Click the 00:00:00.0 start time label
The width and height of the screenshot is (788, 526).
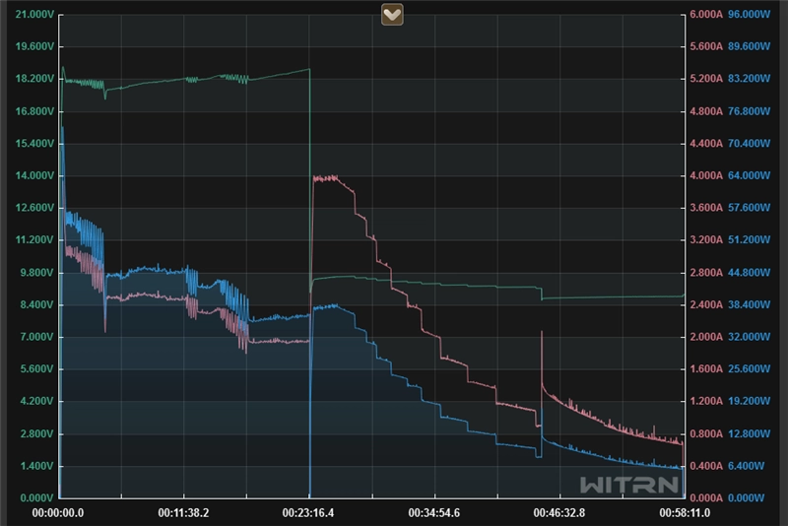(58, 513)
